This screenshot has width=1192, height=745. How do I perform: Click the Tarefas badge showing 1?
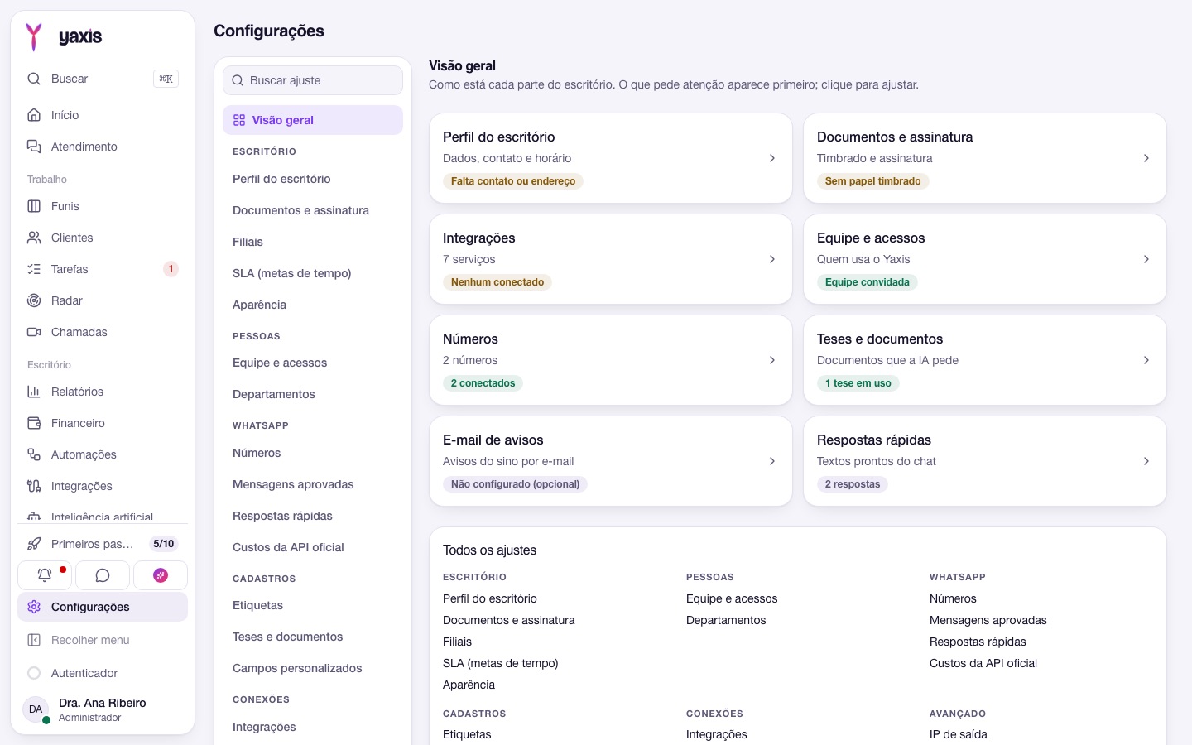171,269
